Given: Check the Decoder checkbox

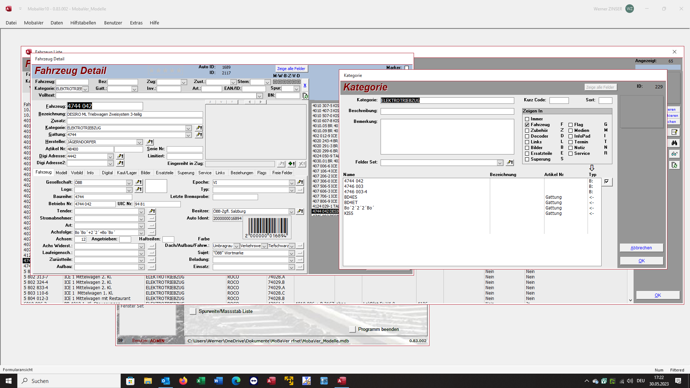Looking at the screenshot, I should tap(527, 137).
